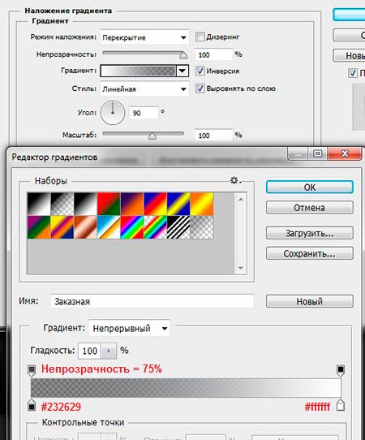Click the Отмена button
Image resolution: width=365 pixels, height=440 pixels.
click(x=310, y=208)
